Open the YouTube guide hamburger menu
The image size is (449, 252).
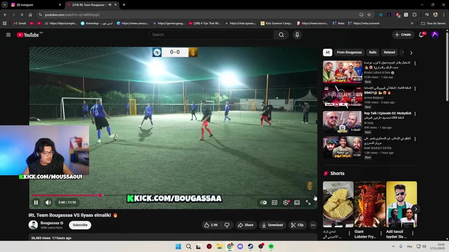click(8, 35)
